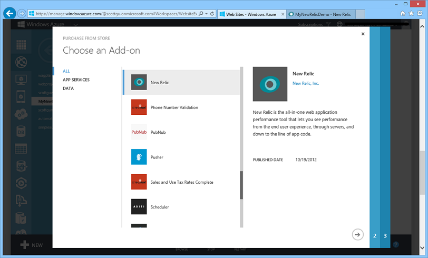Select the DATA category
428x258 pixels.
[x=68, y=88]
